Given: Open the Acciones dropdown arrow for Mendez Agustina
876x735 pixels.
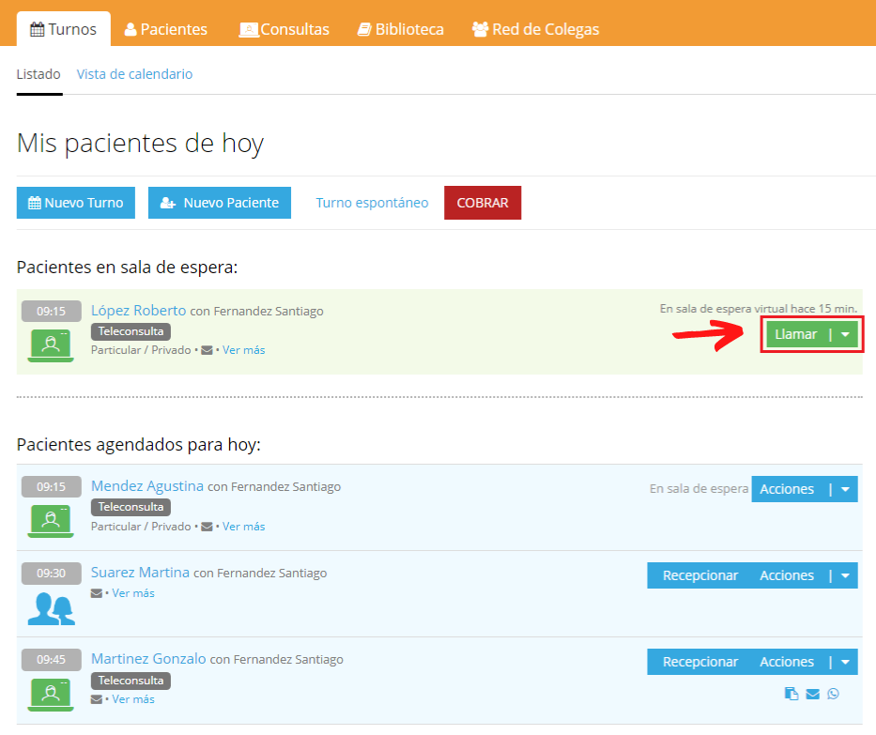Looking at the screenshot, I should pyautogui.click(x=845, y=489).
